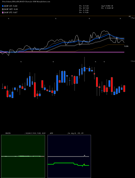This screenshot has width=135, height=178.
Task: Click the last red candlestick on the right
Action: point(124,89)
